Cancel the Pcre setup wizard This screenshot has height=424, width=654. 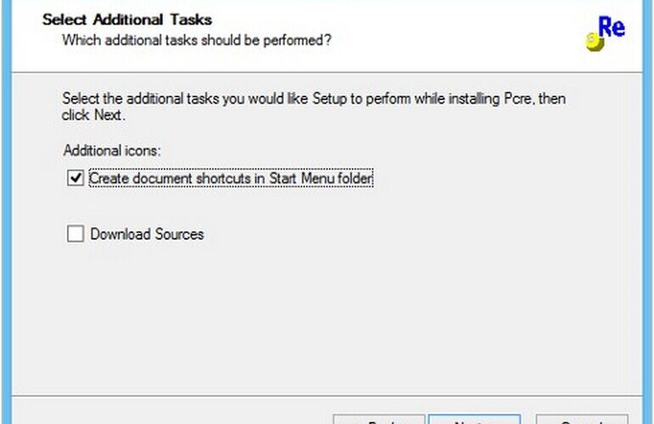582,420
